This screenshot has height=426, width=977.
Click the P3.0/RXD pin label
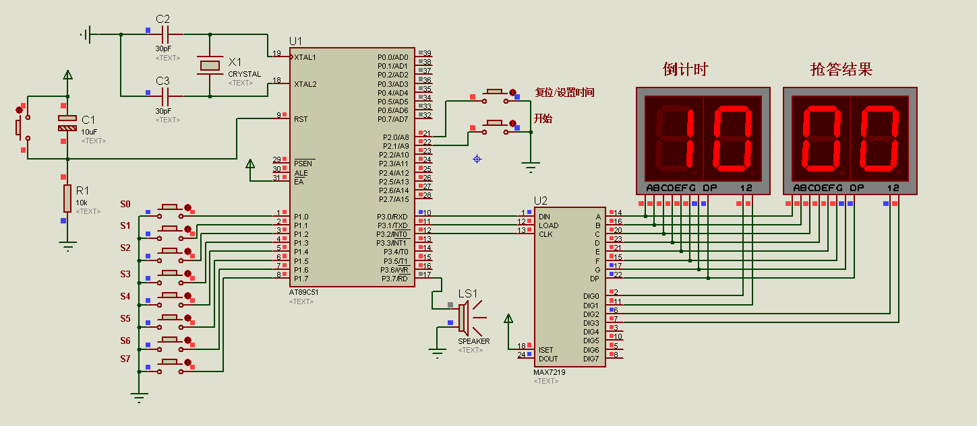(393, 217)
